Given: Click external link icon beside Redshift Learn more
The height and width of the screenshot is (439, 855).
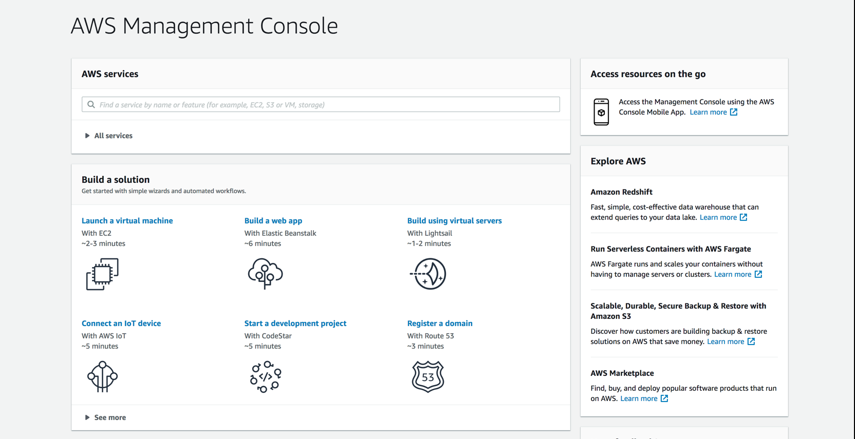Looking at the screenshot, I should 744,217.
